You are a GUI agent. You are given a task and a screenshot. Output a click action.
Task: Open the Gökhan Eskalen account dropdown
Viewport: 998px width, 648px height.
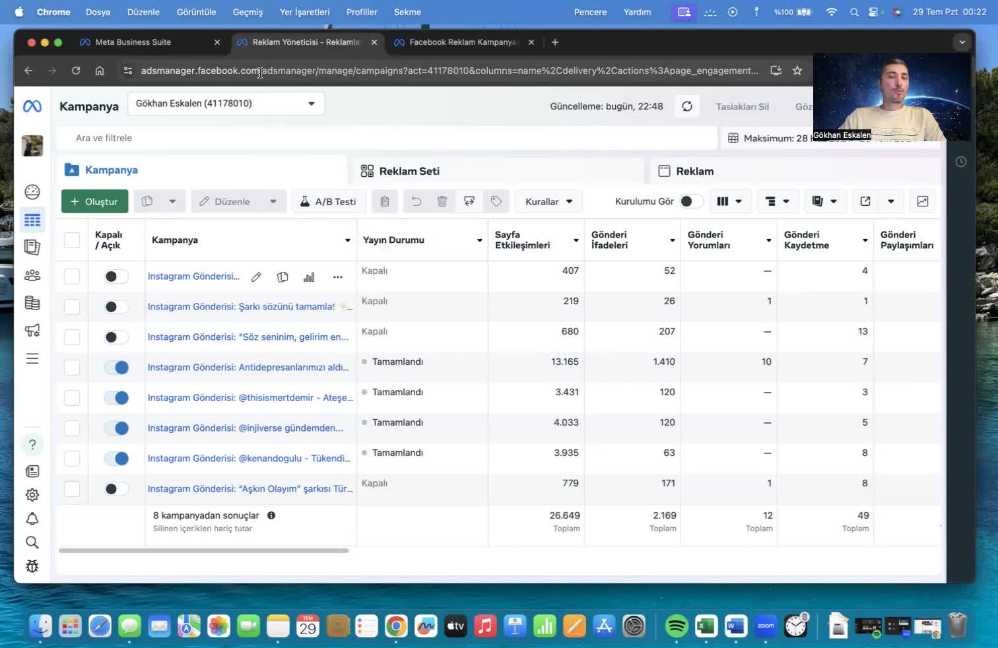(226, 104)
